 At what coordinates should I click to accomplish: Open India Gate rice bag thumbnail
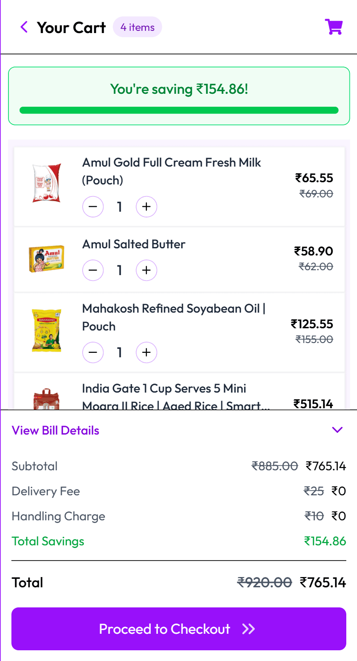tap(46, 399)
